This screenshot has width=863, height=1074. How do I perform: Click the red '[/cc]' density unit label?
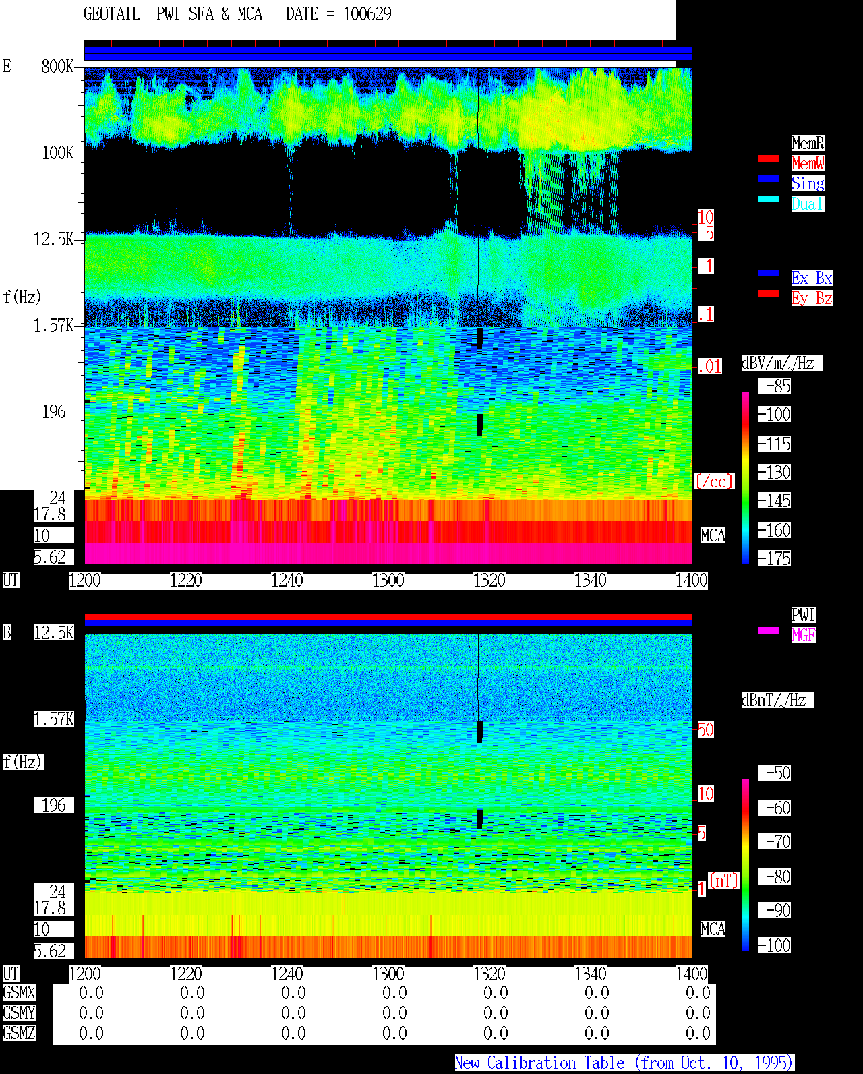[714, 482]
